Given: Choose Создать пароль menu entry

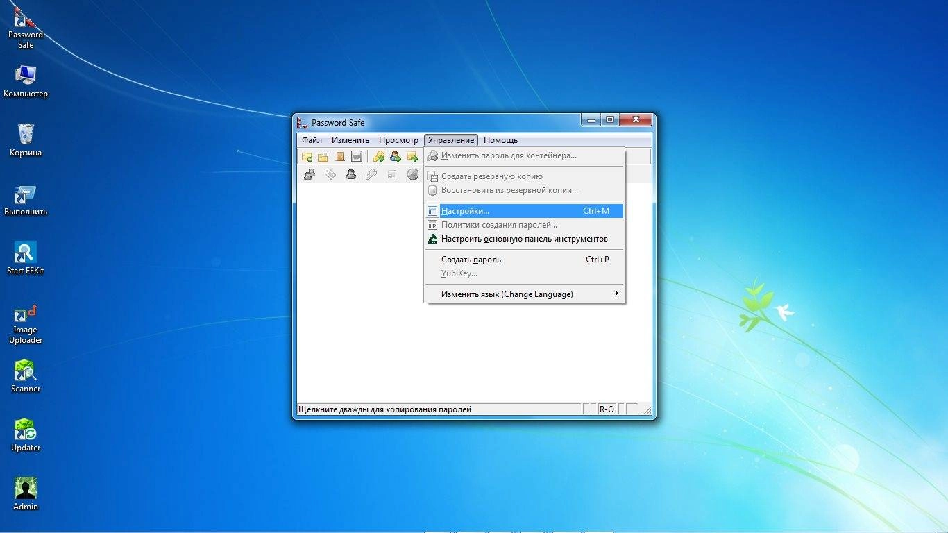Looking at the screenshot, I should (524, 260).
